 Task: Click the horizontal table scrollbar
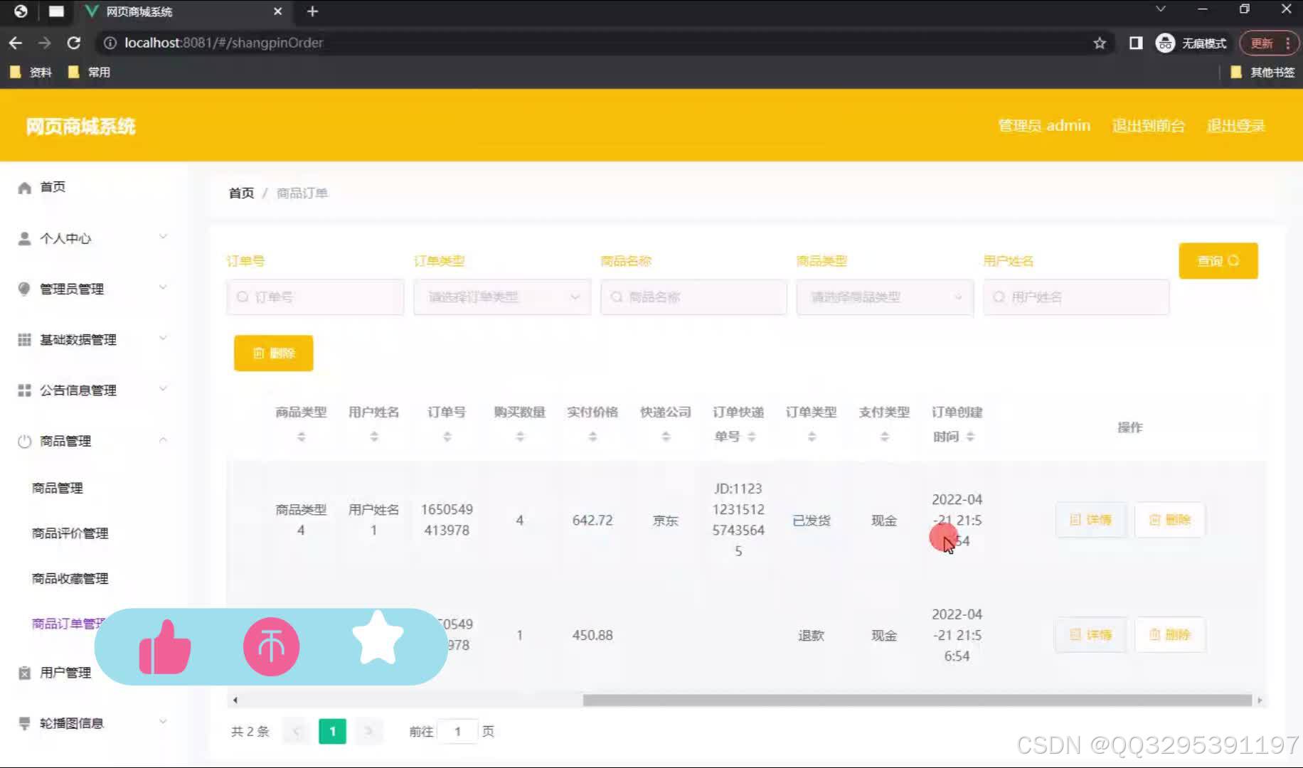click(917, 700)
